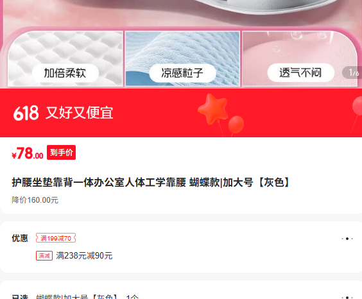Open the 透气不闷 feature thumbnail
Viewport: 362px width, 299px height.
300,59
